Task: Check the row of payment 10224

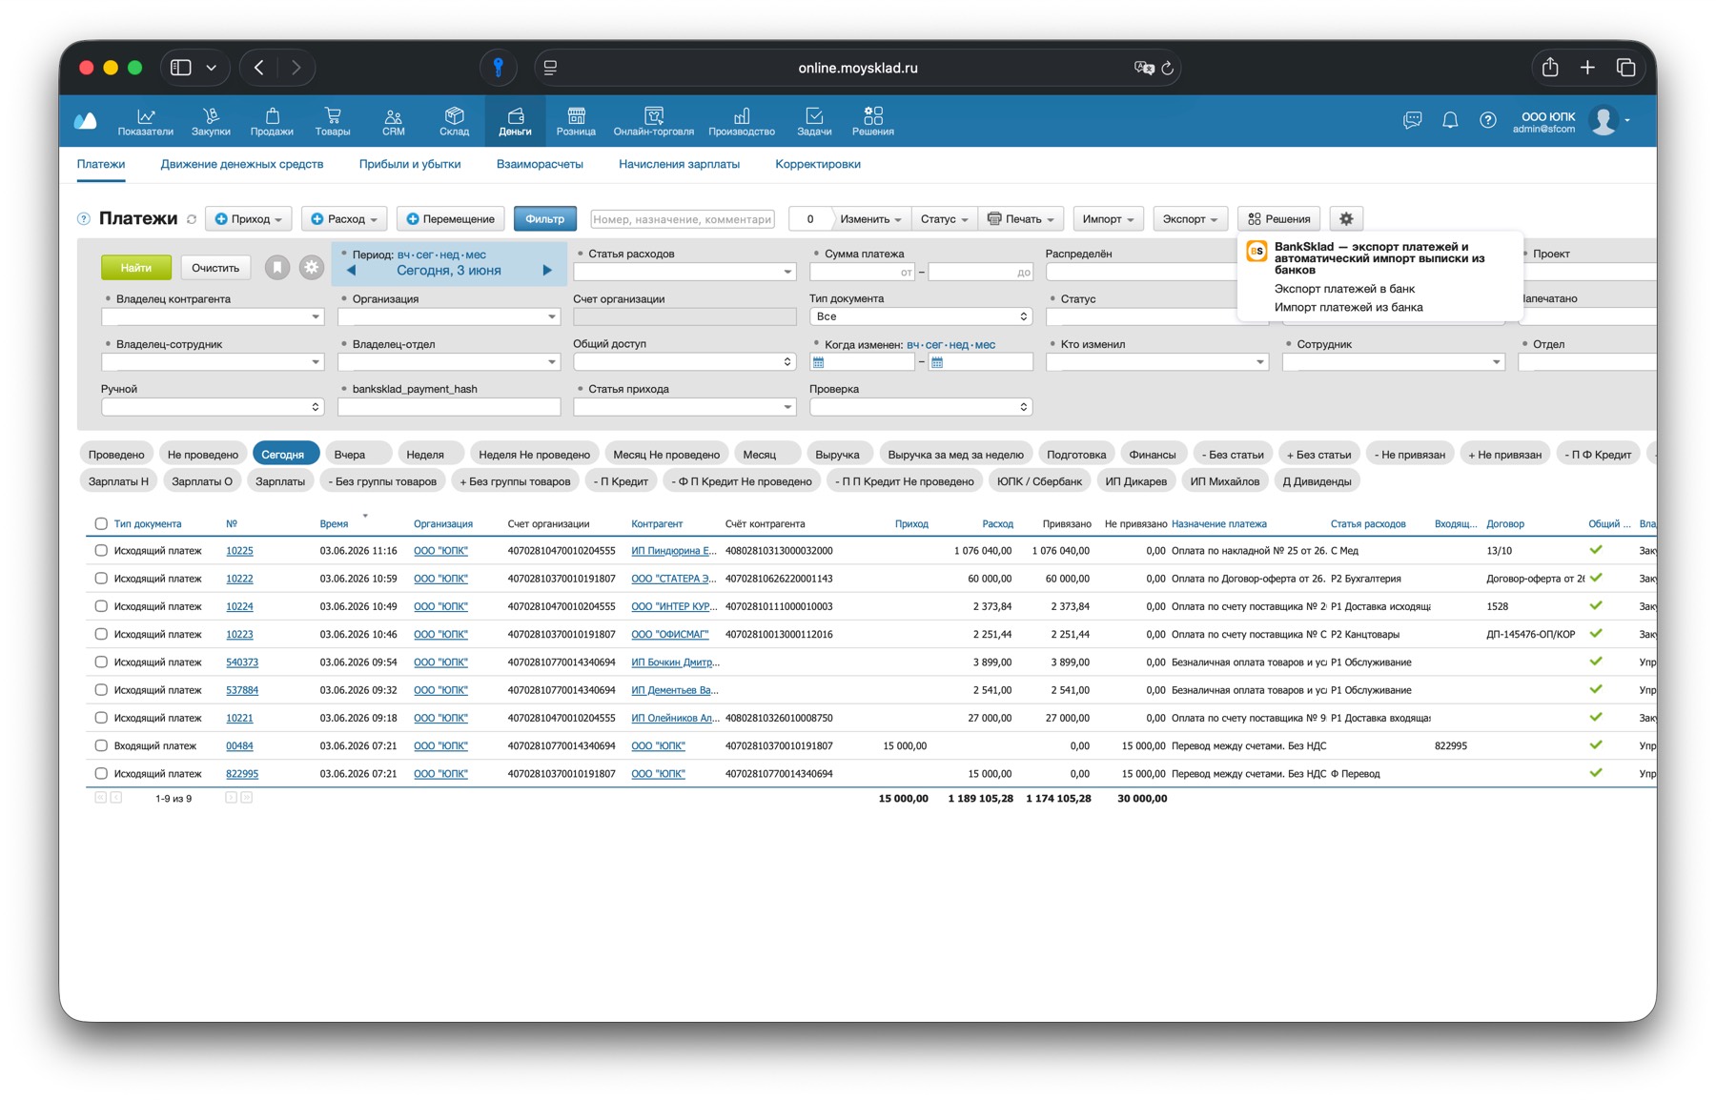Action: tap(101, 605)
